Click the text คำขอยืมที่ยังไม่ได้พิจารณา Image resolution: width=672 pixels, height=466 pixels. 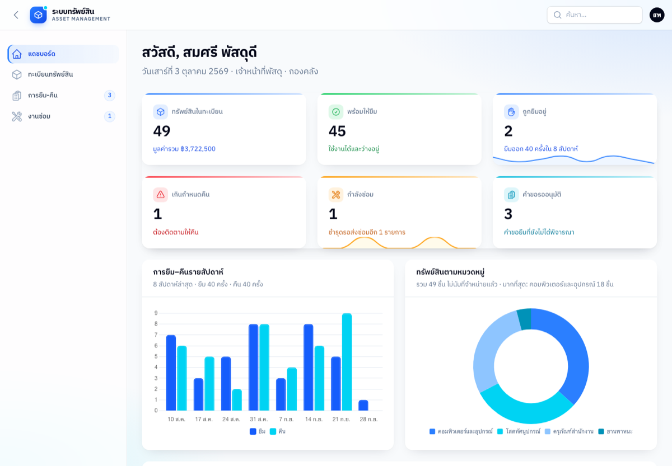click(539, 232)
